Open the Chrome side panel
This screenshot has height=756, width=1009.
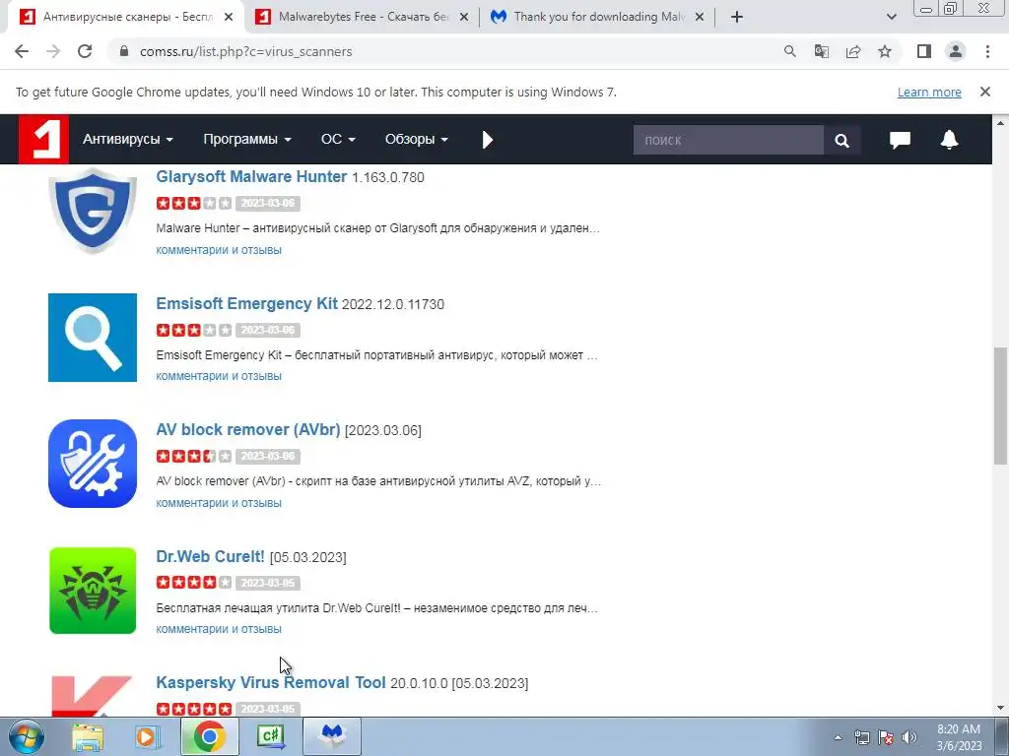[924, 51]
